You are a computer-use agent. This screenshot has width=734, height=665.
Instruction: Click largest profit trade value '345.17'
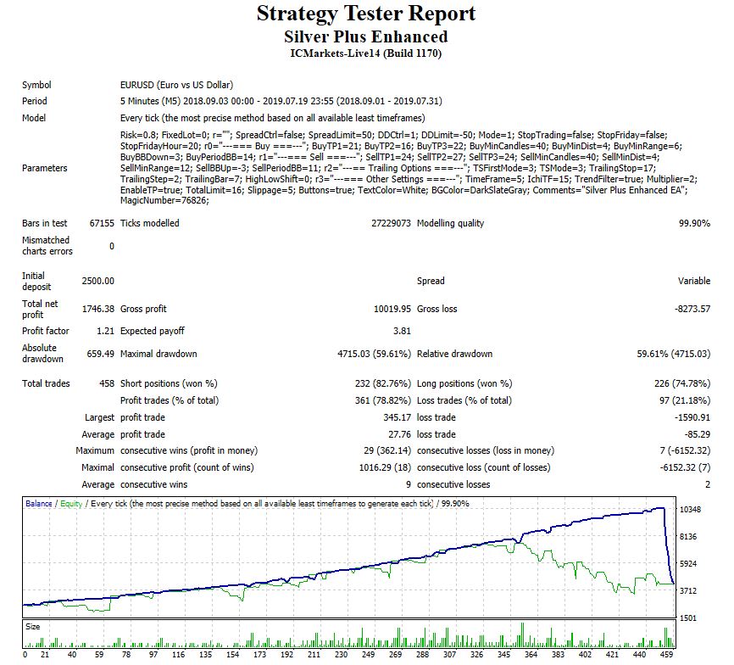[x=397, y=417]
